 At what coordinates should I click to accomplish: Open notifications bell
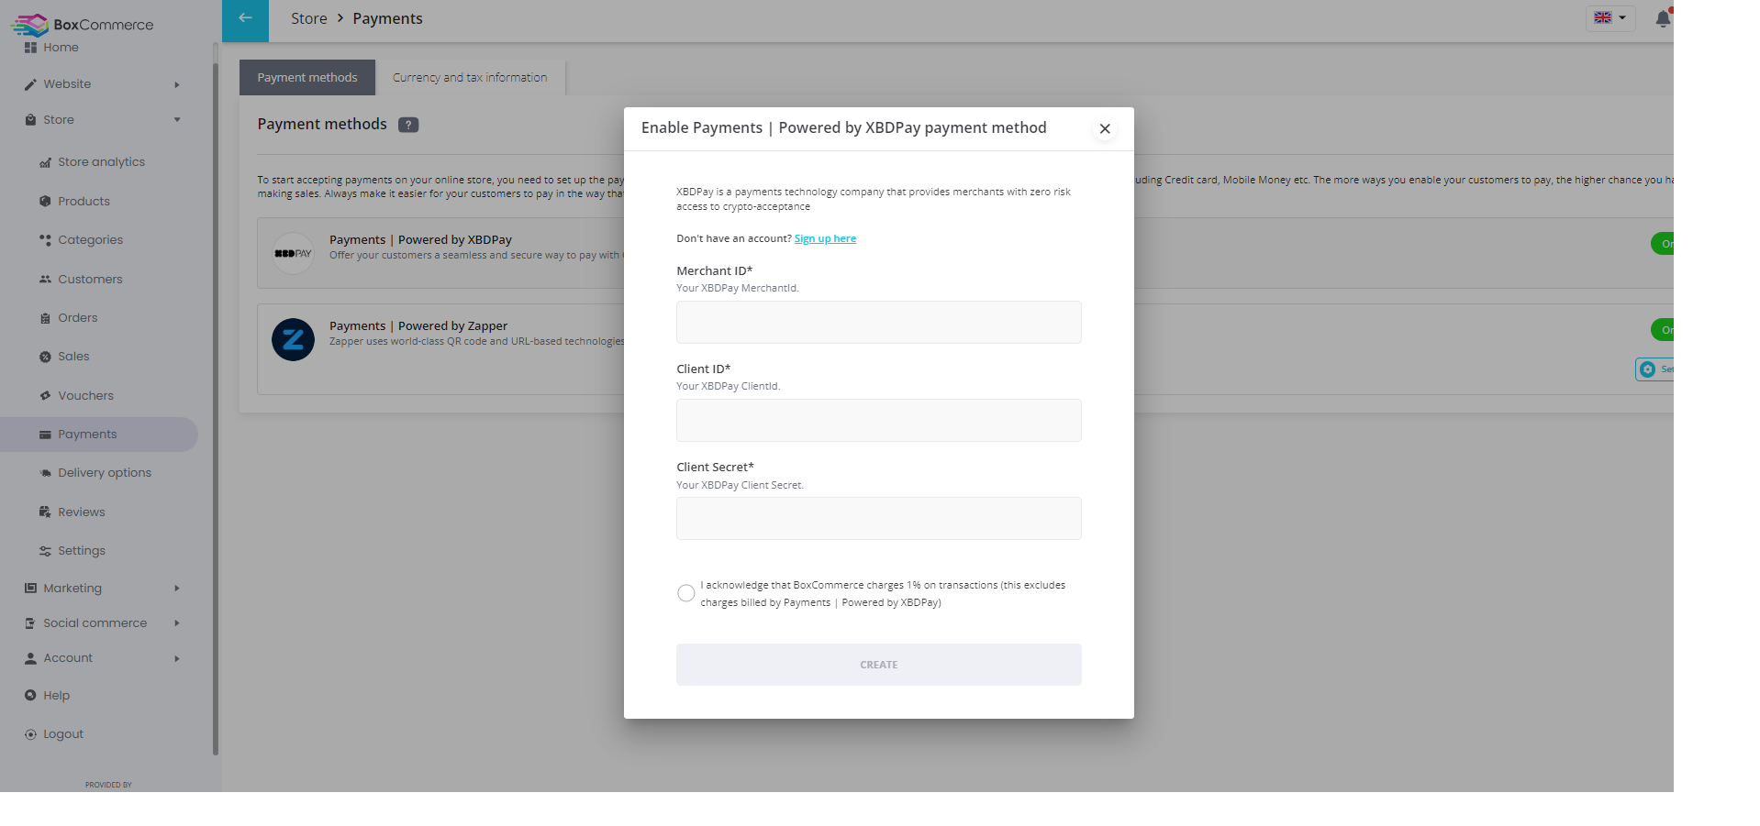(1663, 18)
